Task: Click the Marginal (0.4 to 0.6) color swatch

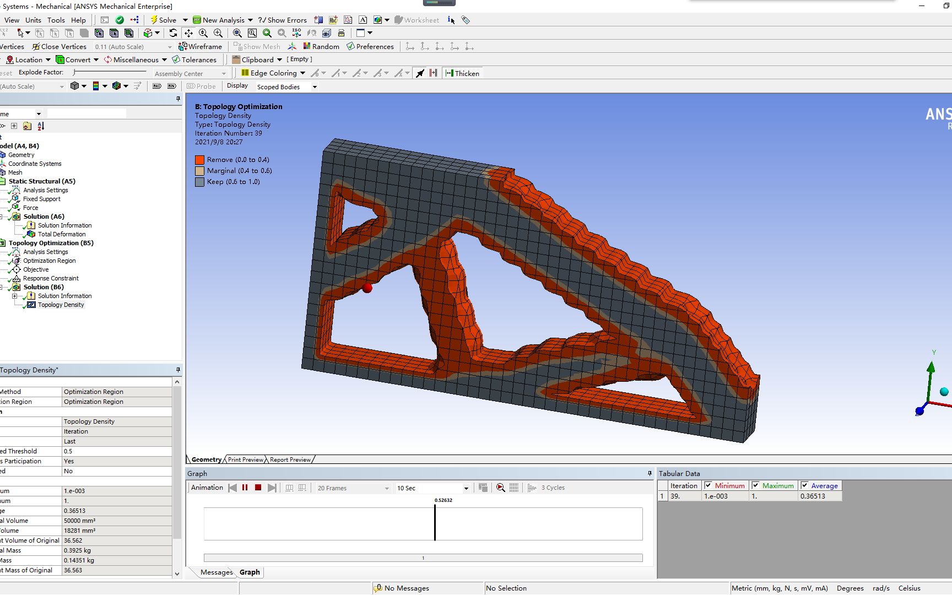Action: pos(199,171)
